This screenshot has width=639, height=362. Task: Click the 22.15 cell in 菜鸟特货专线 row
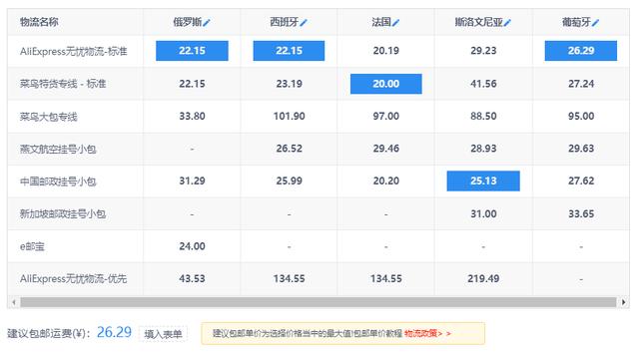(x=192, y=84)
